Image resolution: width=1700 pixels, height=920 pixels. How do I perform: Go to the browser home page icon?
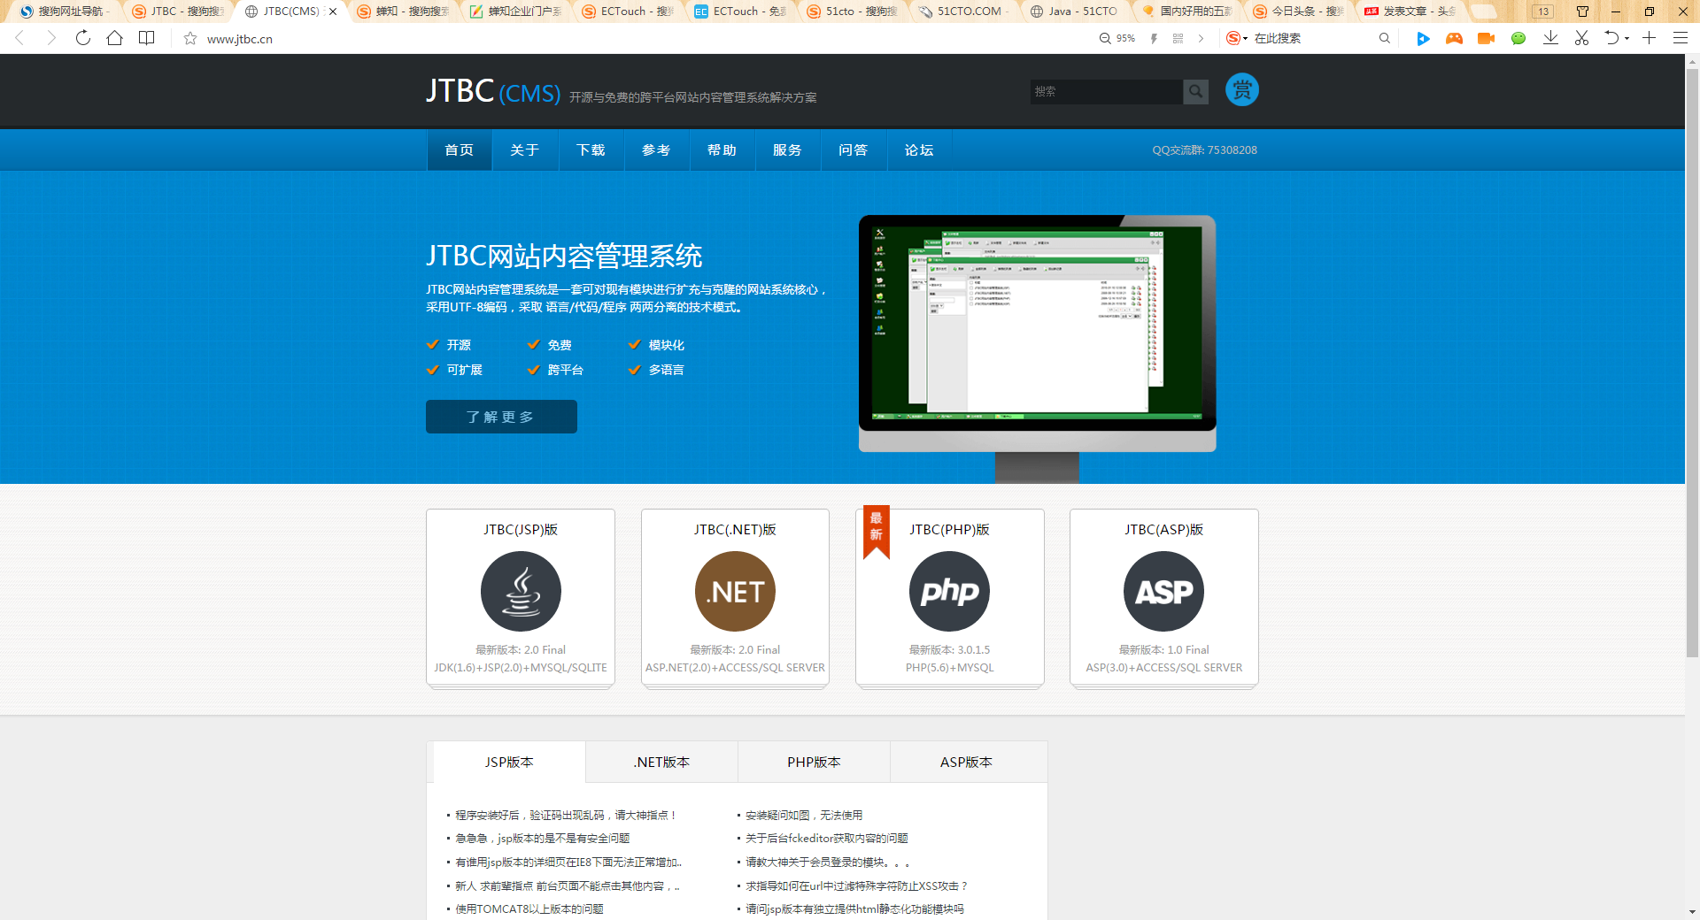coord(115,38)
